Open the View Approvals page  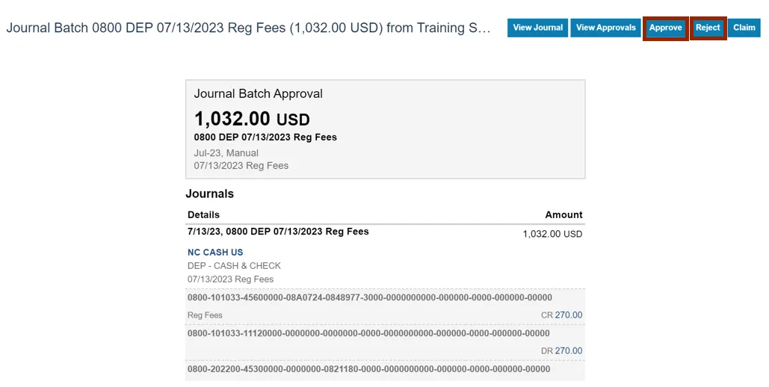click(x=605, y=28)
